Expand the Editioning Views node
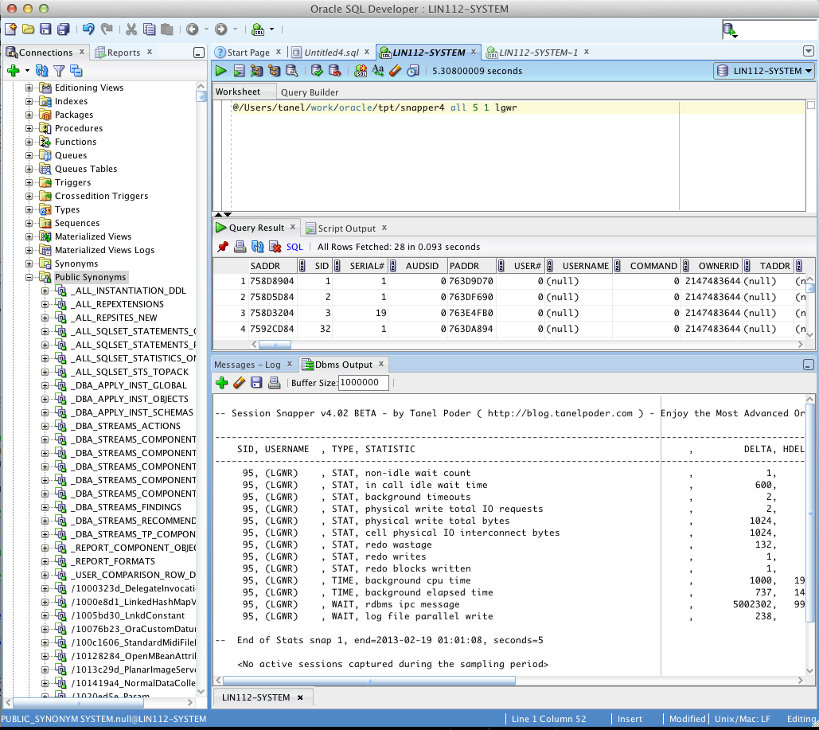The image size is (819, 730). click(29, 88)
